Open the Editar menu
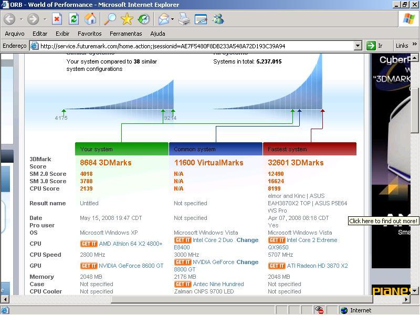The width and height of the screenshot is (420, 315). pyautogui.click(x=40, y=34)
